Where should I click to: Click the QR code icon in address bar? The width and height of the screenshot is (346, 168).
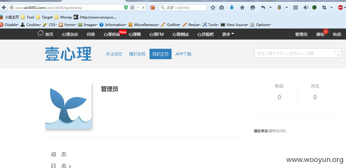132,8
